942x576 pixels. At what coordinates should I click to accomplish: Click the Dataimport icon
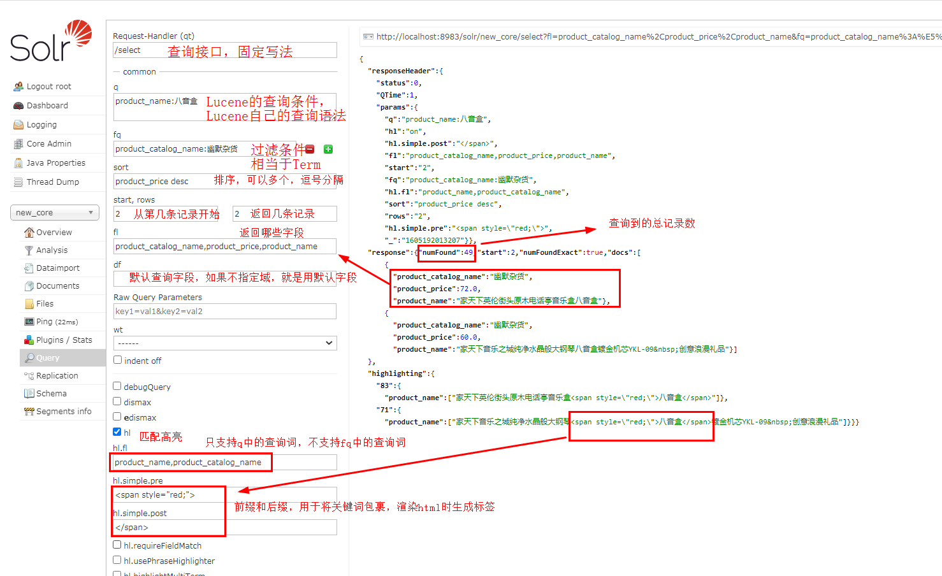29,268
